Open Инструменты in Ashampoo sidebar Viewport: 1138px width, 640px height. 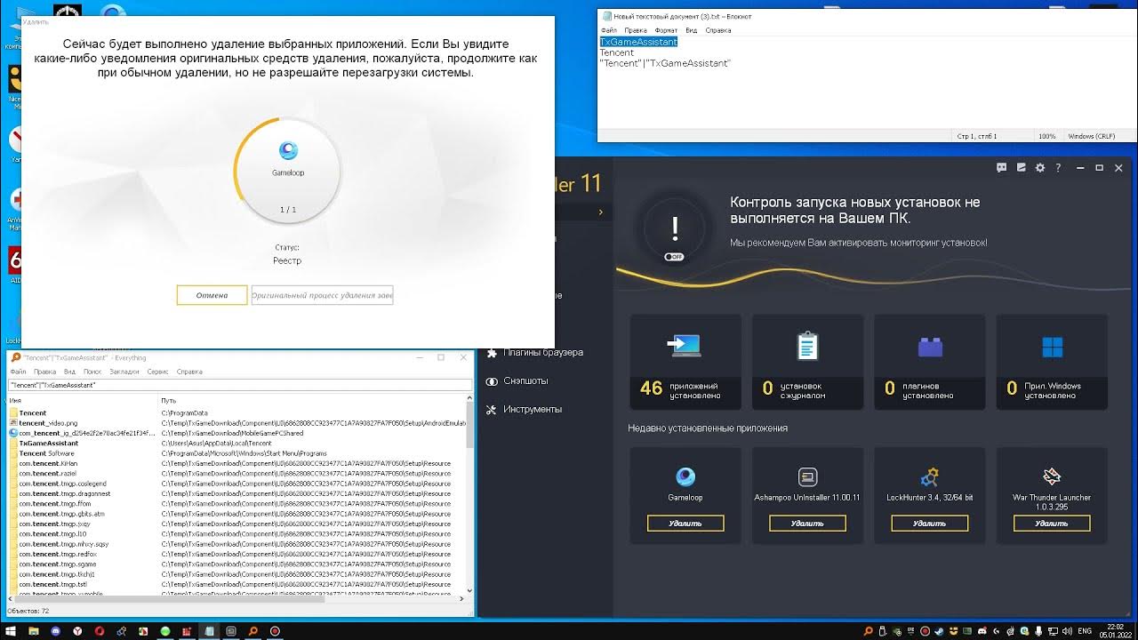(532, 409)
